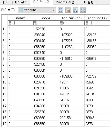
Task: Print the table using the printer icon
Action: pyautogui.click(x=83, y=10)
